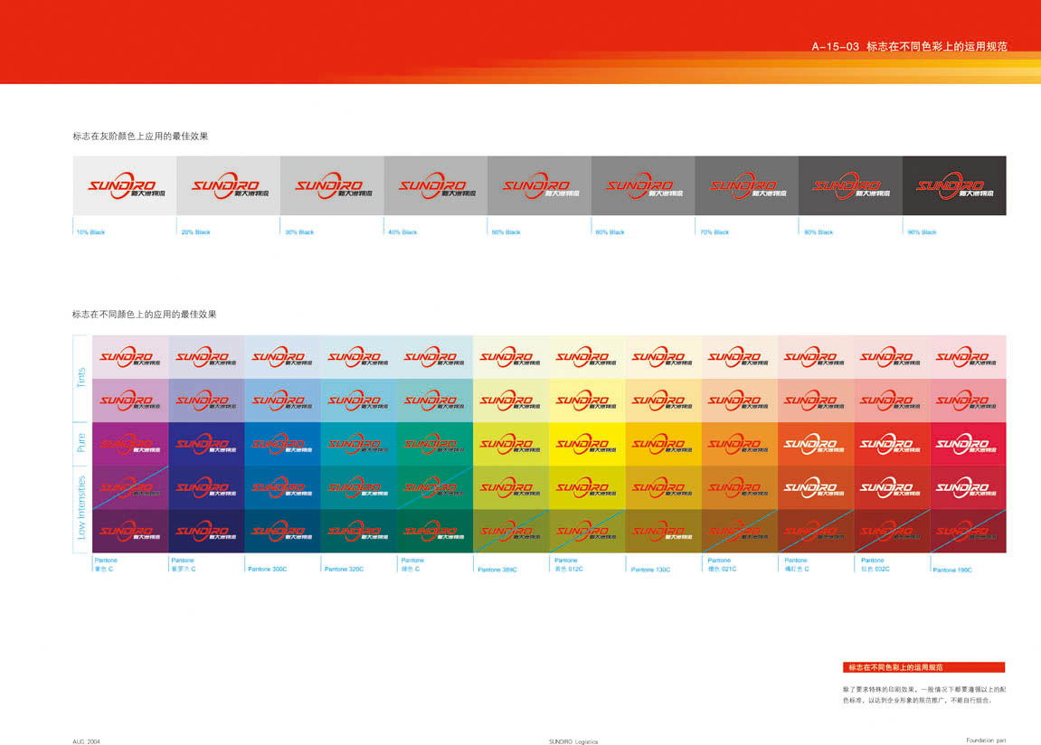The width and height of the screenshot is (1041, 745).
Task: Pick the 30% Black gray swatch
Action: (x=332, y=185)
